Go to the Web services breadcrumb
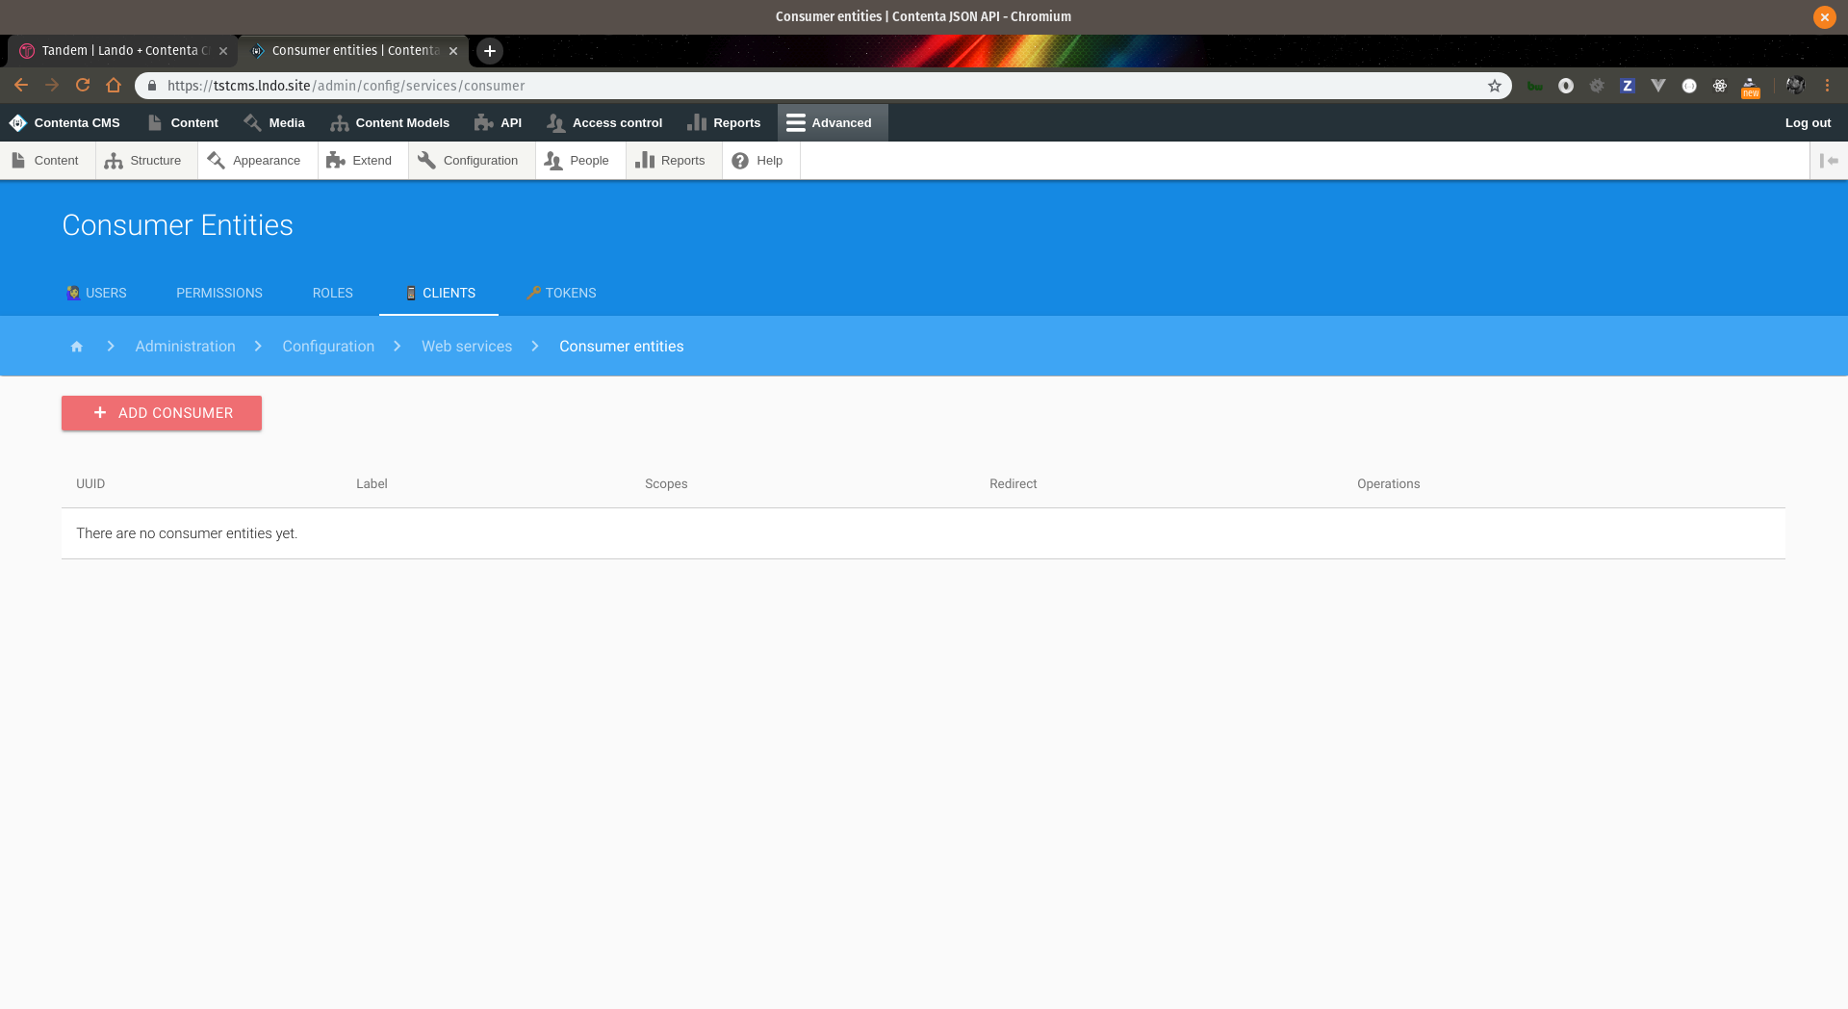 (x=467, y=347)
